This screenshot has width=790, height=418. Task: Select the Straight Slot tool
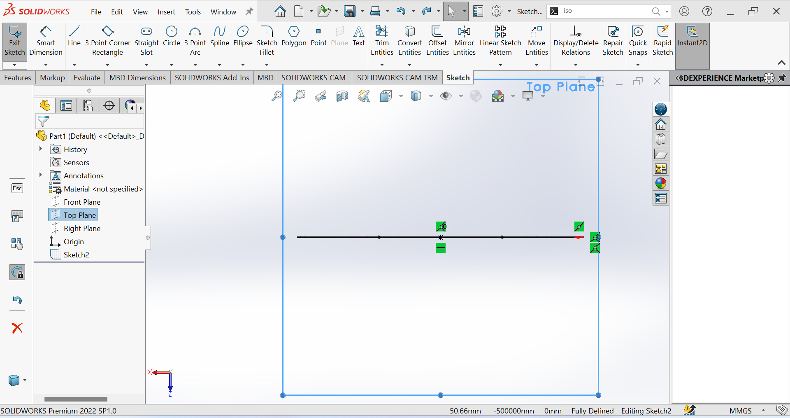146,41
